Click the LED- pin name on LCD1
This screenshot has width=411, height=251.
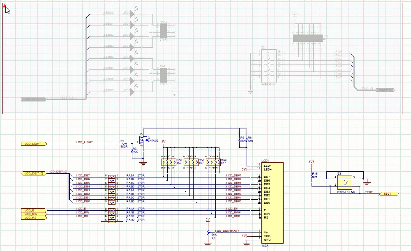coord(268,166)
